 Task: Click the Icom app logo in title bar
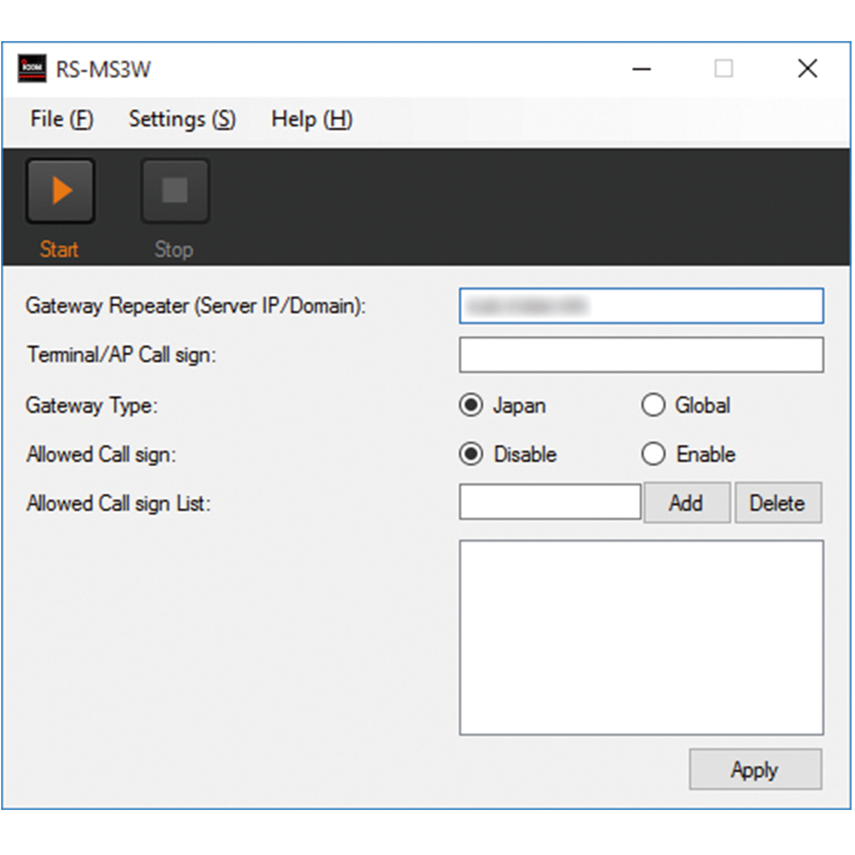(32, 68)
